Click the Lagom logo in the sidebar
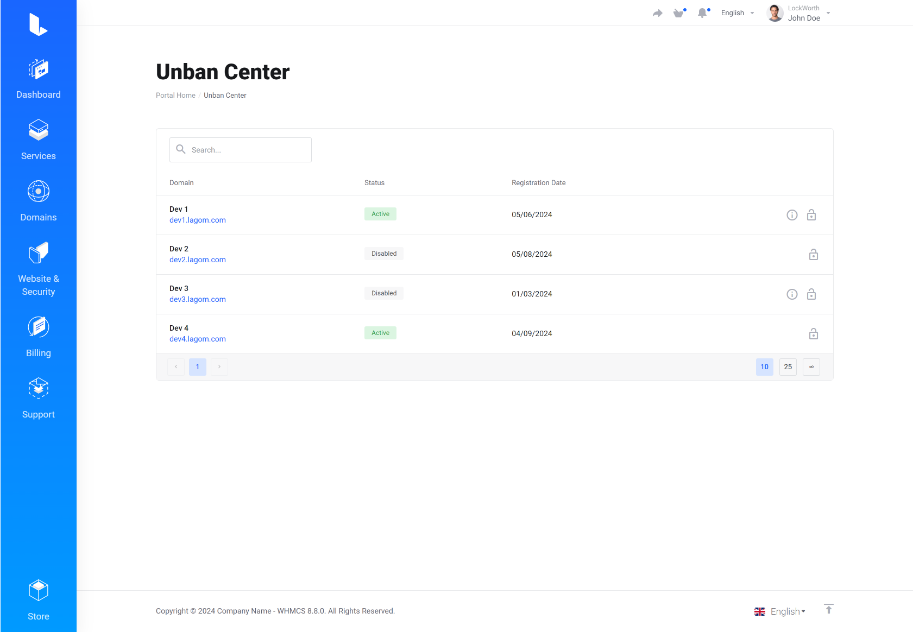 [x=38, y=24]
